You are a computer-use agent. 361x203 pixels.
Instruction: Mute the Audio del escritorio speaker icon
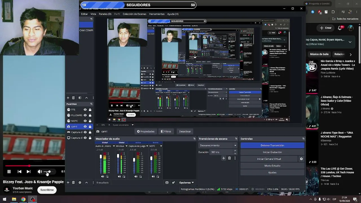coord(103,176)
